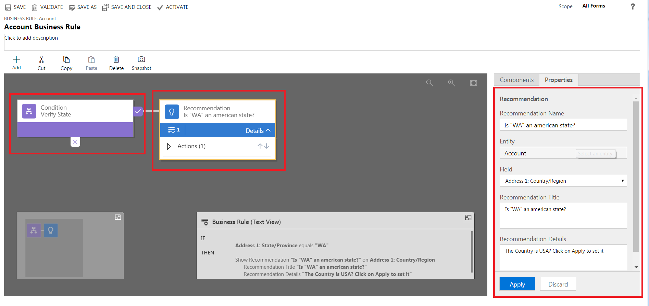Collapse the Business Rule Text View panel
Image resolution: width=649 pixels, height=306 pixels.
468,218
